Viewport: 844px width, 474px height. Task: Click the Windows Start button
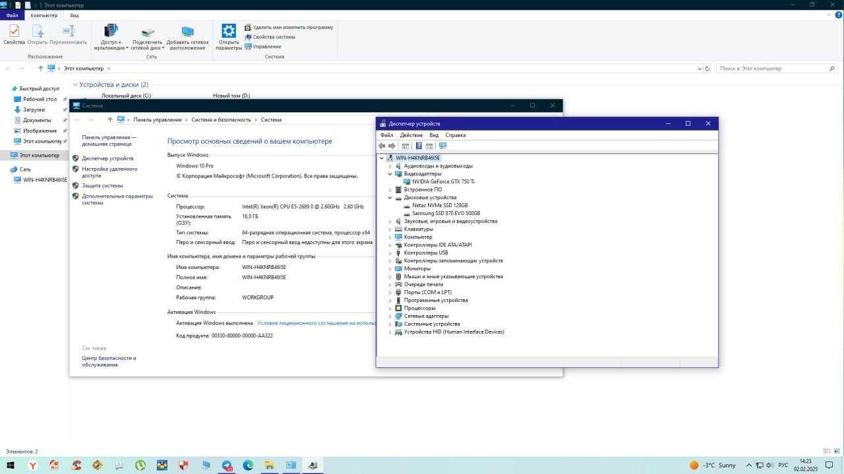coord(11,465)
